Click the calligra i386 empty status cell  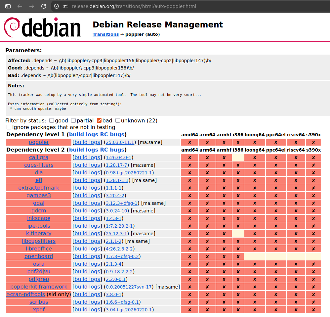(238, 157)
